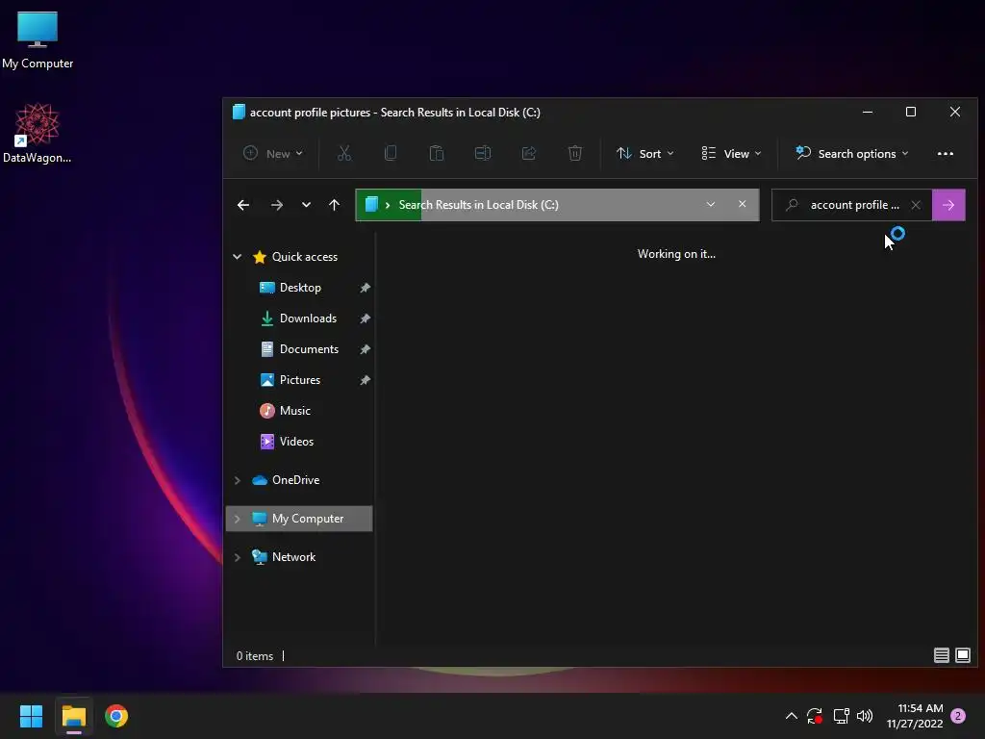This screenshot has width=985, height=739.
Task: Run the search with the purple arrow
Action: click(948, 205)
